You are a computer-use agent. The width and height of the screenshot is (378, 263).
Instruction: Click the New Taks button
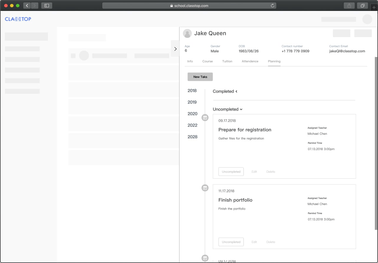point(200,77)
